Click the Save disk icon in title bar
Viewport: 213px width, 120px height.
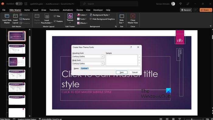click(26, 4)
